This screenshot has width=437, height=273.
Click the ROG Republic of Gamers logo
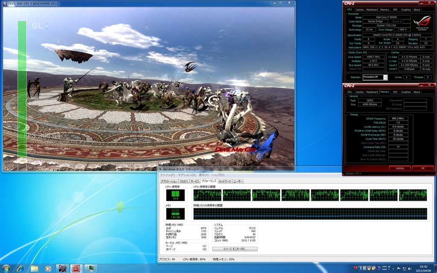point(422,23)
